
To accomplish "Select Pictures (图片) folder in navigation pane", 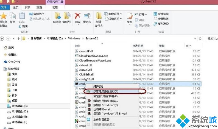I will (13, 79).
